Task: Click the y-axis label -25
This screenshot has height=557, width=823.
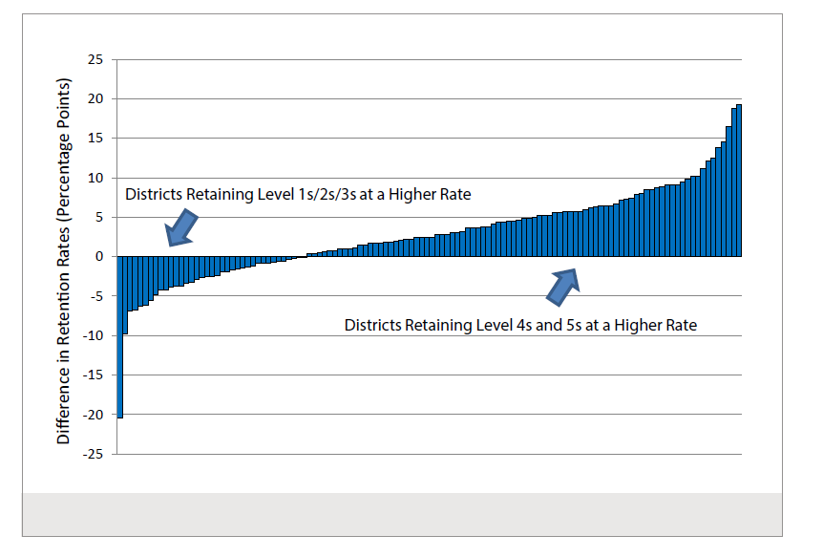Action: point(93,454)
